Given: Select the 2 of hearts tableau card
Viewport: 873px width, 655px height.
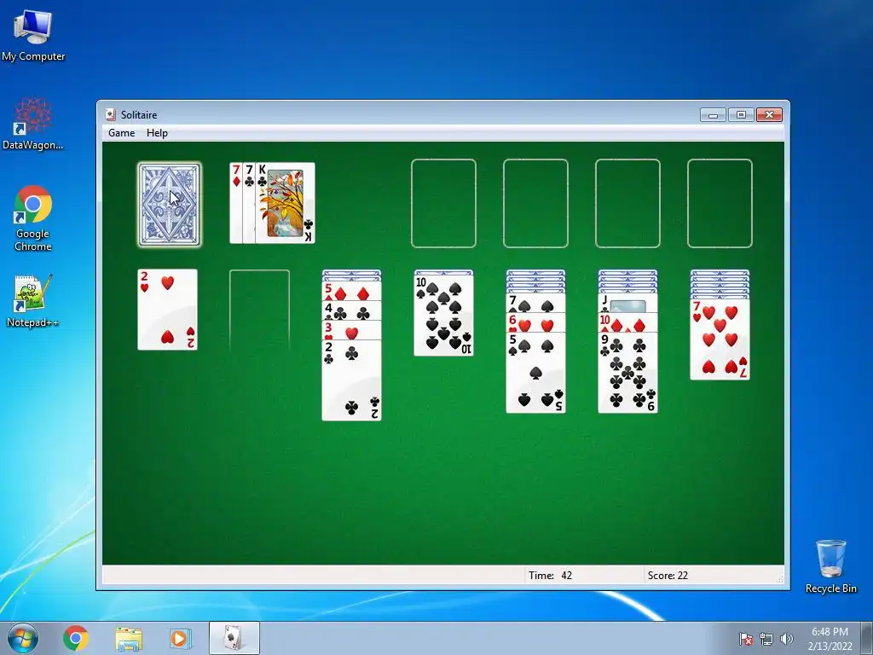Looking at the screenshot, I should click(x=168, y=310).
